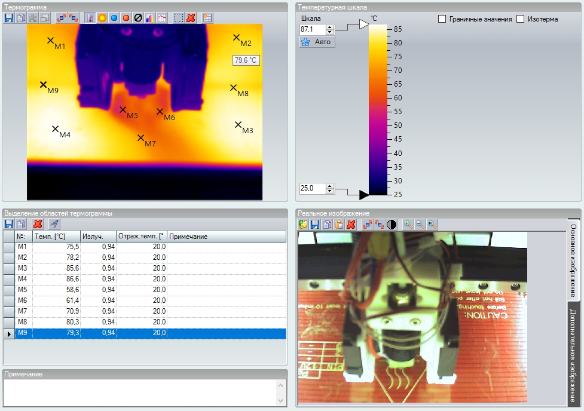Increase the upper scale value 87,1 spinner
Image resolution: width=584 pixels, height=411 pixels.
330,26
